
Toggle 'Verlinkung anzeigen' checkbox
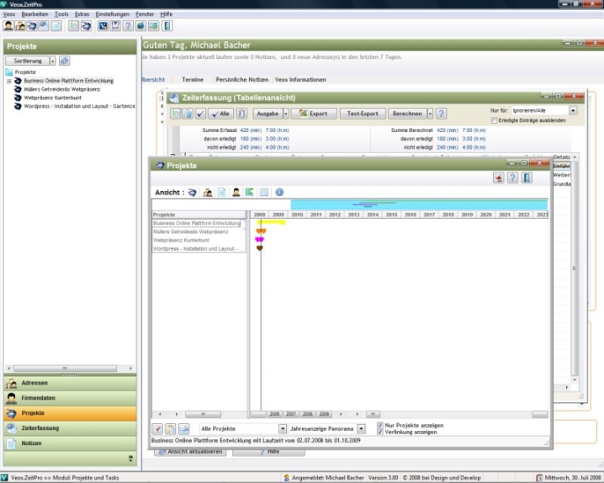pyautogui.click(x=380, y=433)
